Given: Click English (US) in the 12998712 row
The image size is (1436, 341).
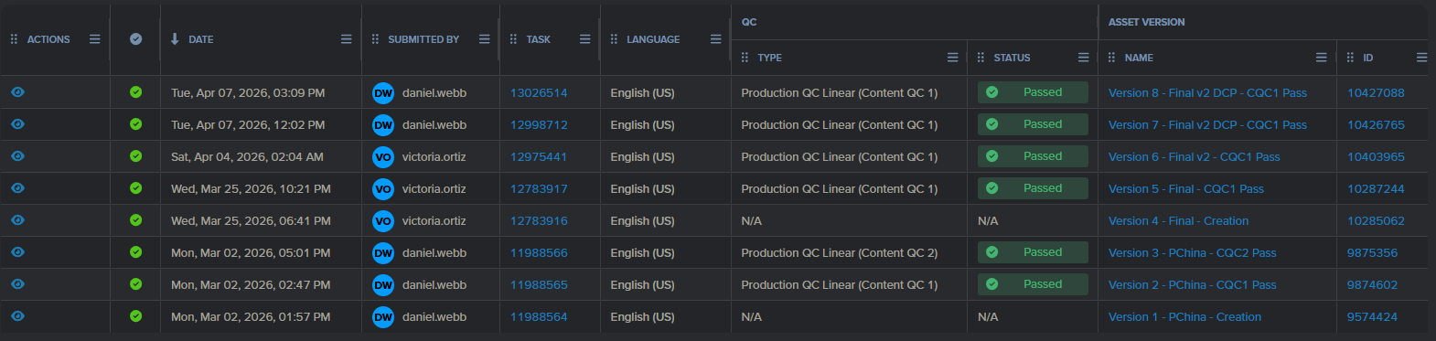Looking at the screenshot, I should 642,125.
